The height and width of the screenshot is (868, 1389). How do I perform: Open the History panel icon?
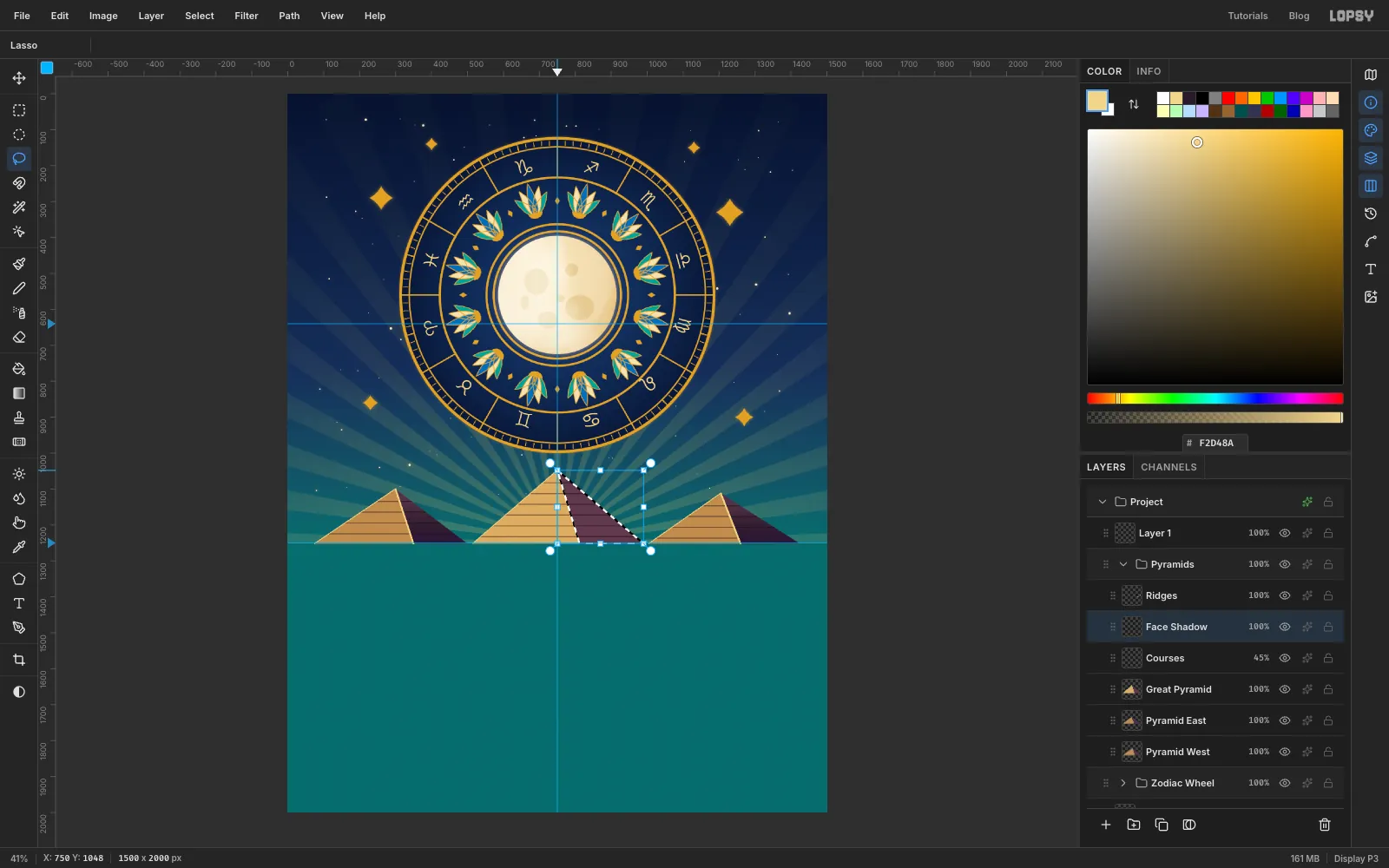click(1371, 214)
